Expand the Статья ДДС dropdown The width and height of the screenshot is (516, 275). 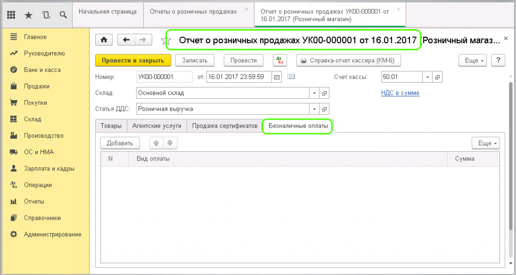[315, 109]
